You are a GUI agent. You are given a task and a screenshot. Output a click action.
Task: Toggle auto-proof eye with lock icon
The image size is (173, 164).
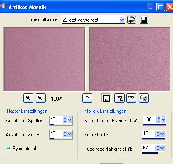[120, 98]
